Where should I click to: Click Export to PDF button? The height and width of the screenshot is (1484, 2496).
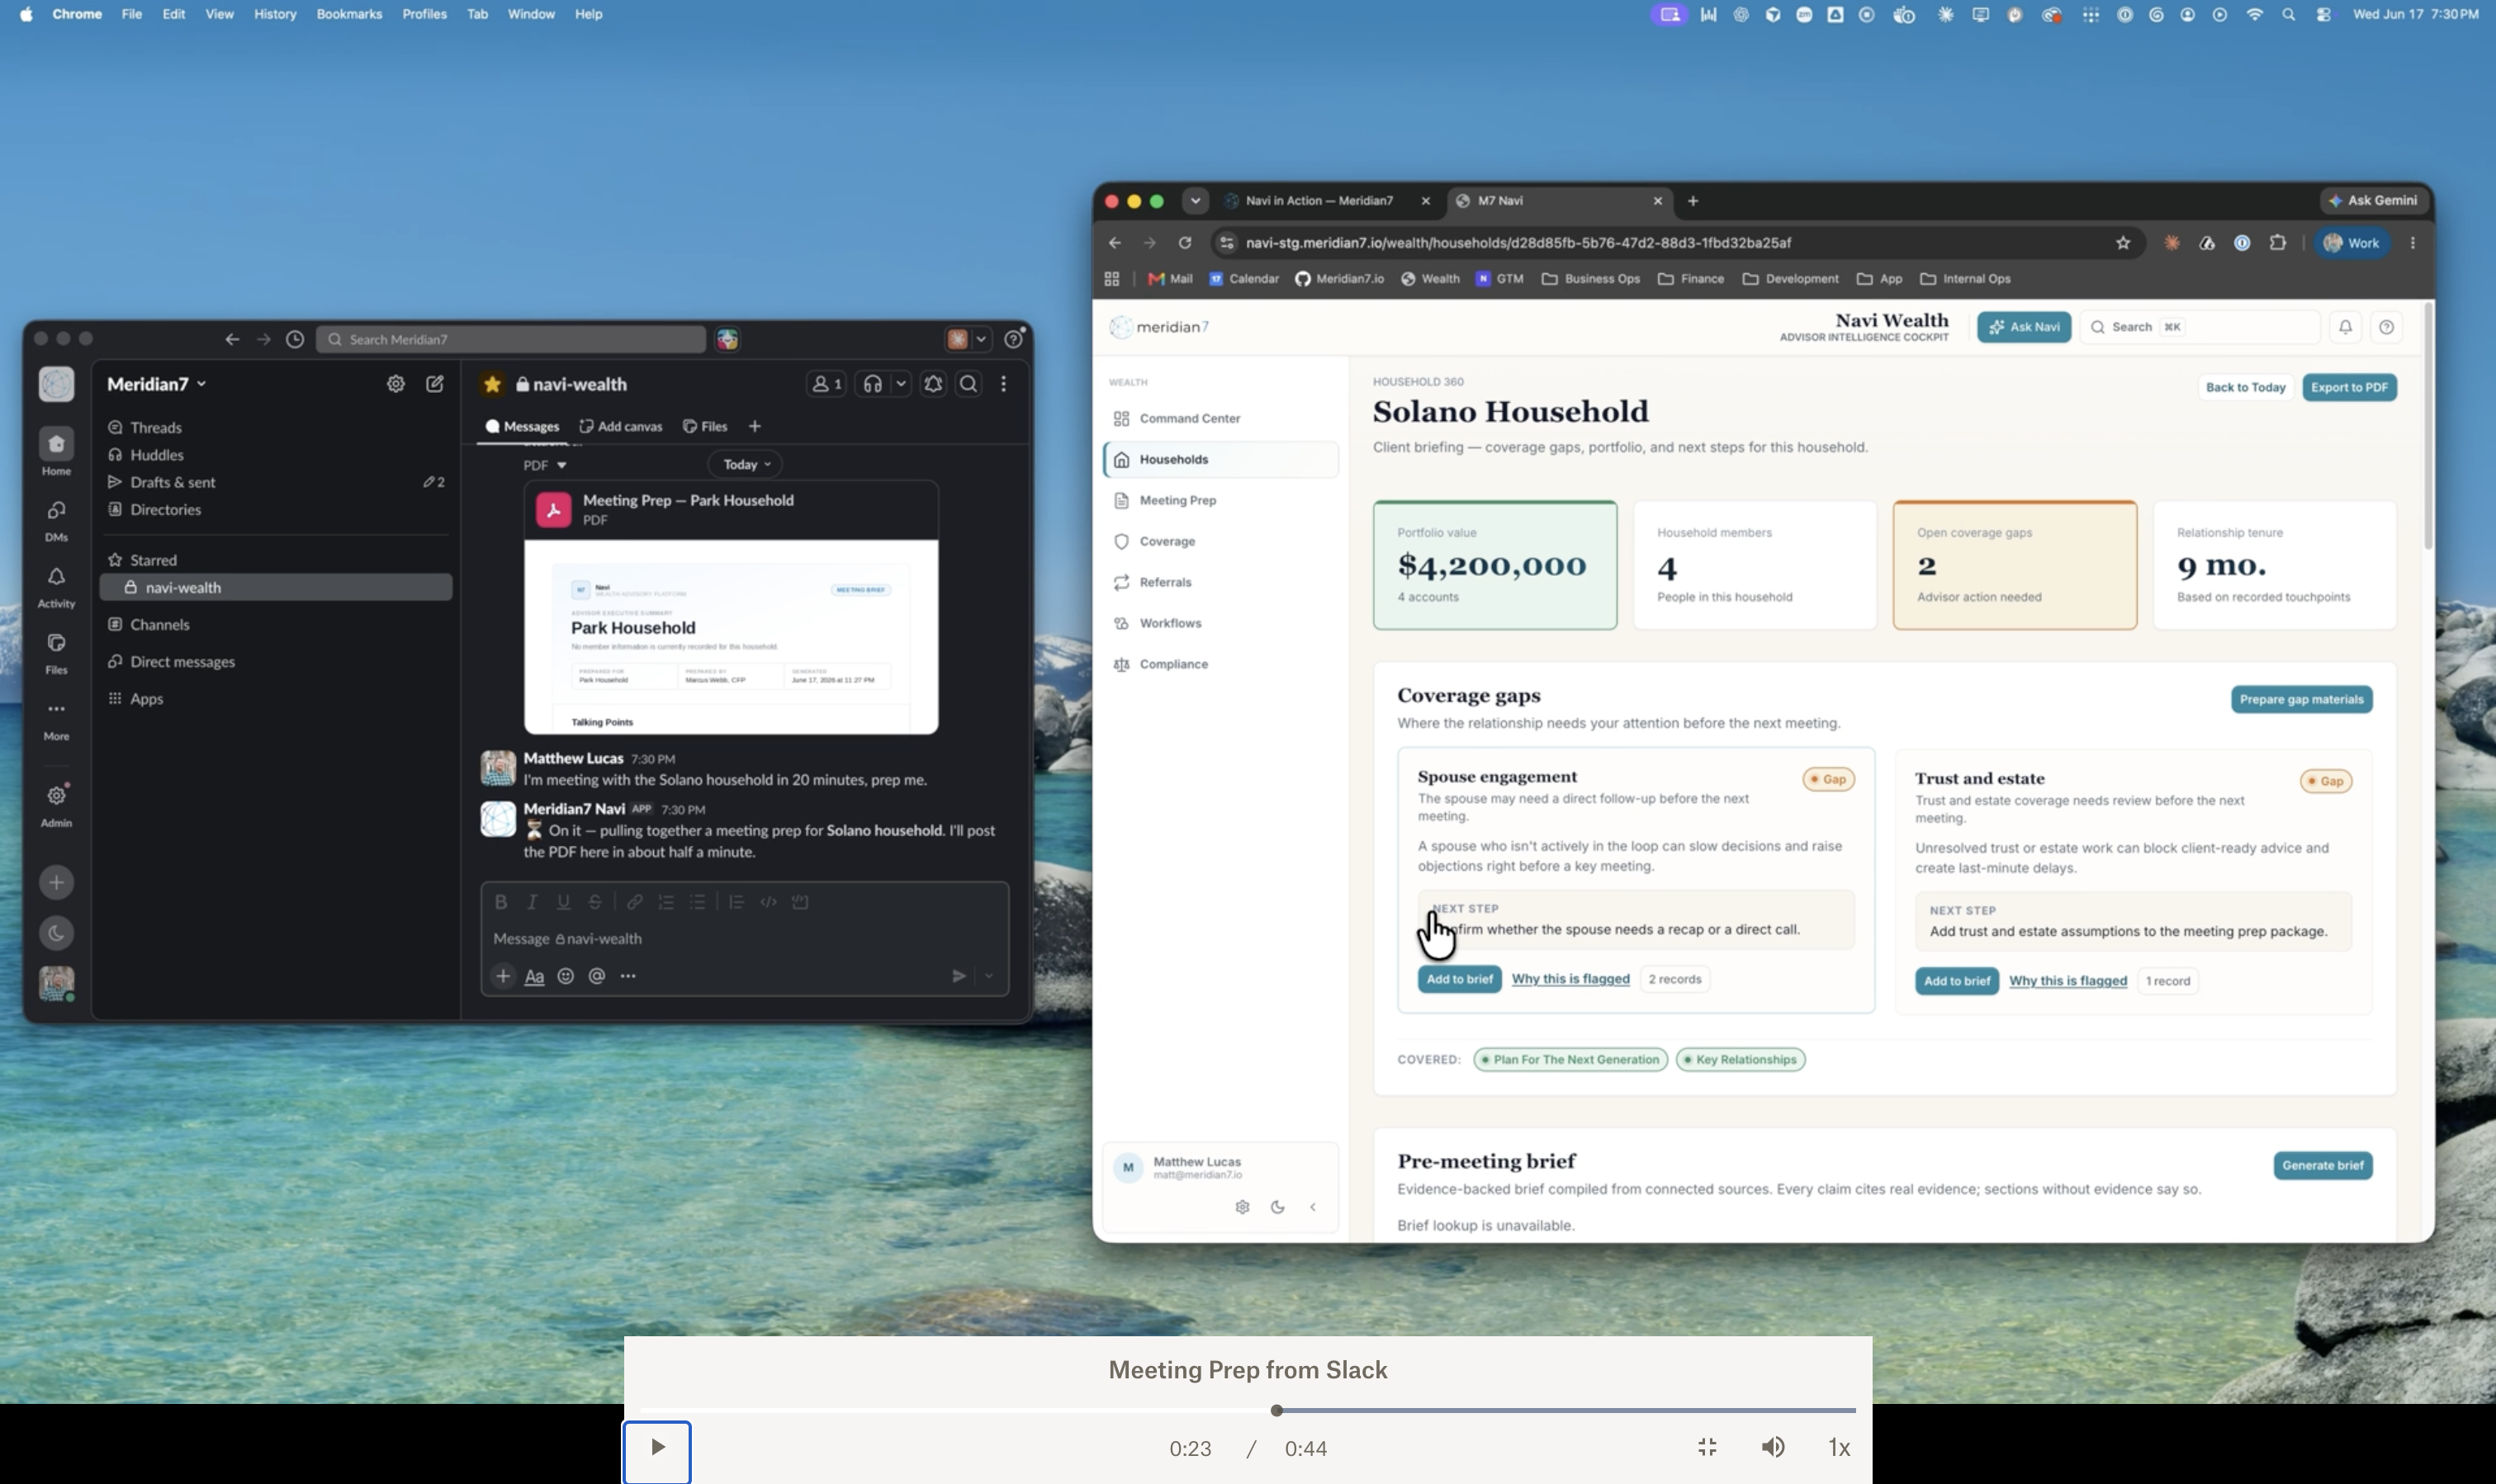(x=2349, y=388)
